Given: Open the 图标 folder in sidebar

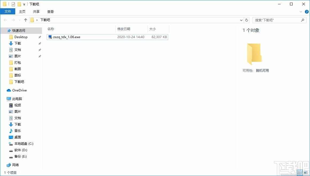Looking at the screenshot, I should click(18, 75).
